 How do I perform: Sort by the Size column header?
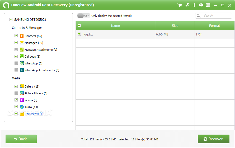[175, 25]
